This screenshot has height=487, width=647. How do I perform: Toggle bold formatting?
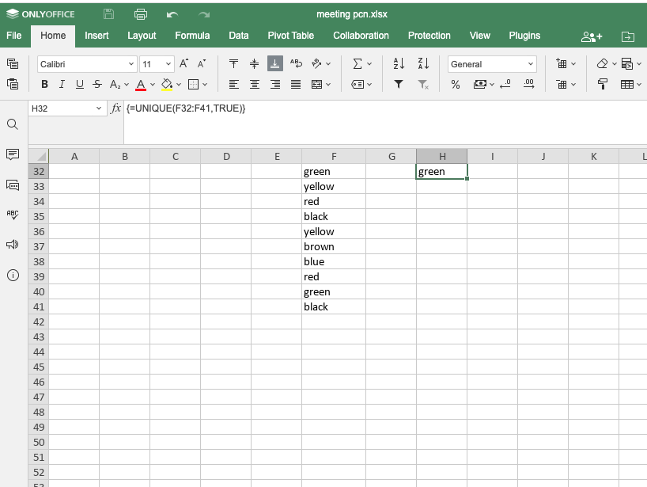(x=44, y=85)
